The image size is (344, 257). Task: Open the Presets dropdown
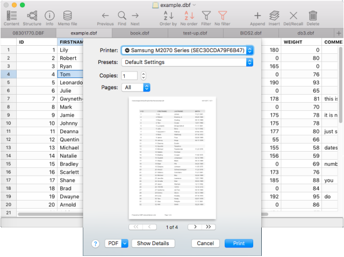point(187,62)
